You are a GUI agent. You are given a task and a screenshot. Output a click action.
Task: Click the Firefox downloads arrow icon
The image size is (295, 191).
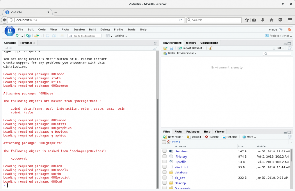[263, 20]
